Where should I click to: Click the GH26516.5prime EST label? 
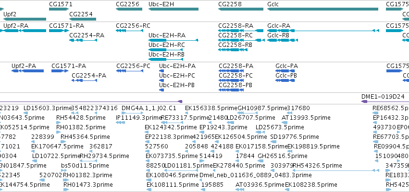tap(283, 156)
